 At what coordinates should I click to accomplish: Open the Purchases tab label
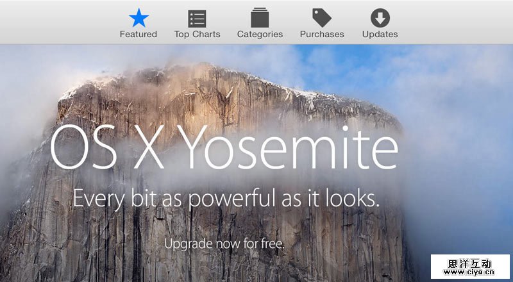click(322, 35)
